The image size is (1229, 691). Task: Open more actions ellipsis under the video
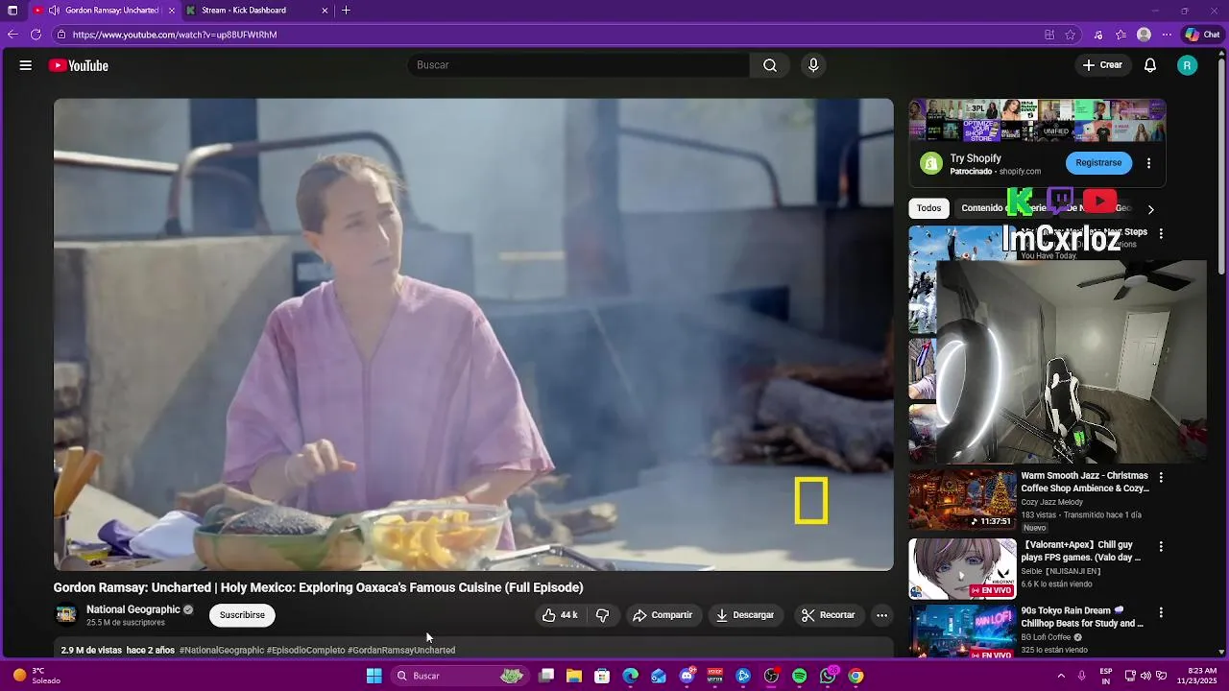(x=881, y=615)
